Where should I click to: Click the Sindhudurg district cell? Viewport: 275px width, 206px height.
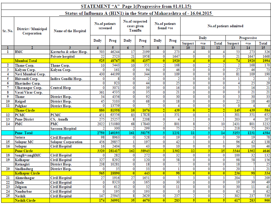pyautogui.click(x=24, y=169)
